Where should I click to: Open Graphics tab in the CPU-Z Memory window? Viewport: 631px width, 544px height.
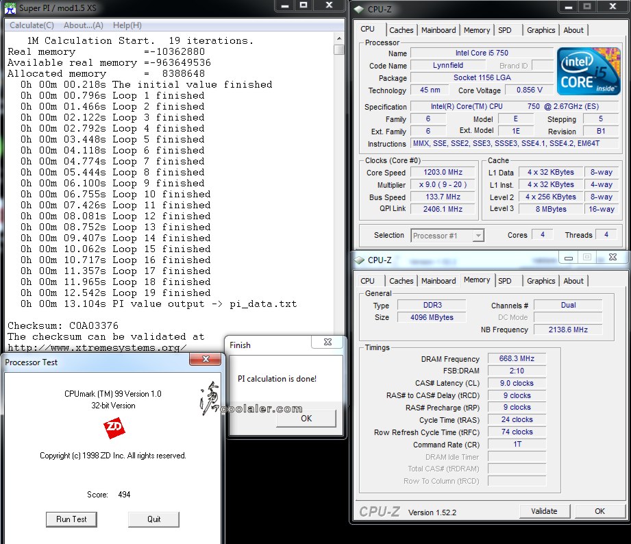(x=541, y=281)
